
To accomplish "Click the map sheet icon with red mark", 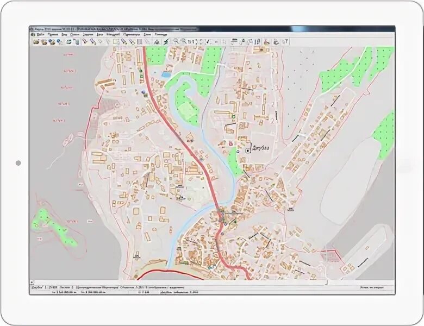I will point(116,41).
